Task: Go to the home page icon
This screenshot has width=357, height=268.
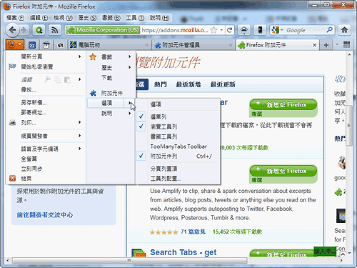Action: coord(344,30)
